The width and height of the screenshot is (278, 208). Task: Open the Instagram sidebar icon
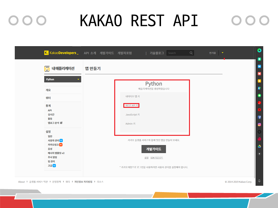tap(259, 125)
